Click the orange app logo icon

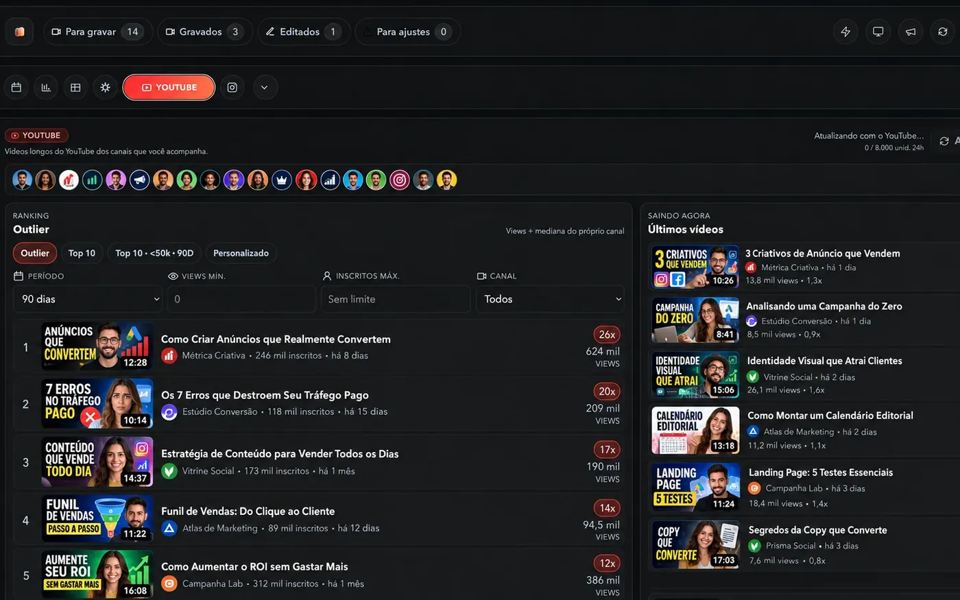click(x=19, y=32)
